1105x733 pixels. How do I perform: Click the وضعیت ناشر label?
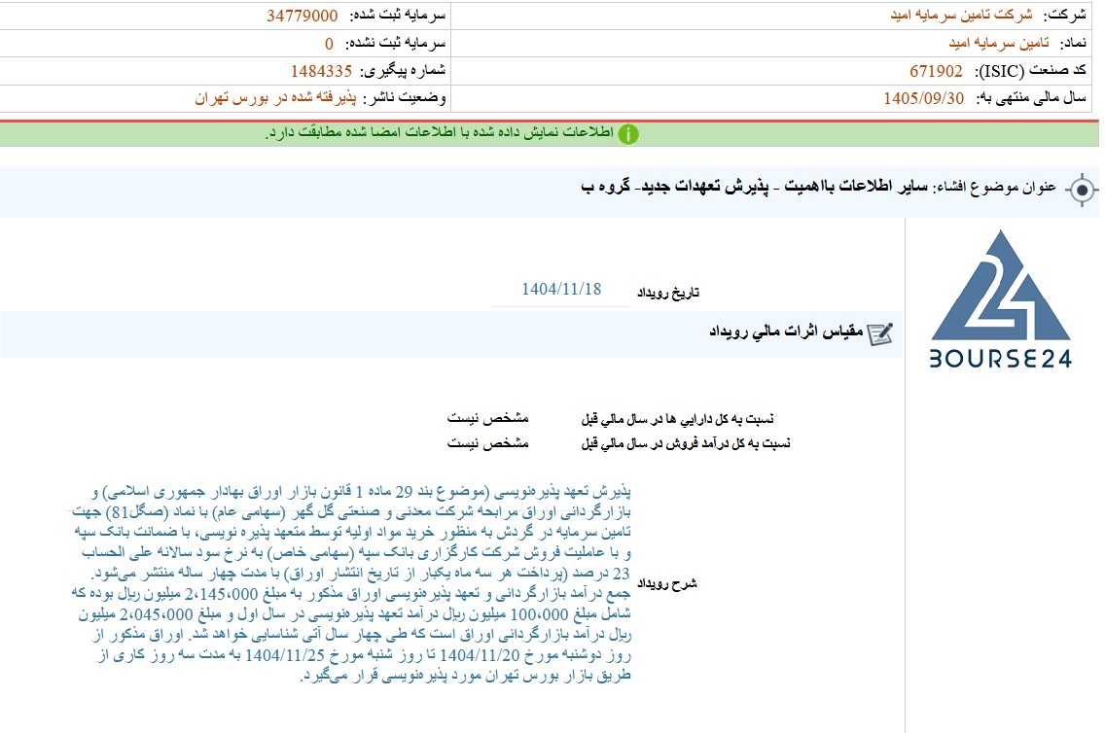coord(405,98)
